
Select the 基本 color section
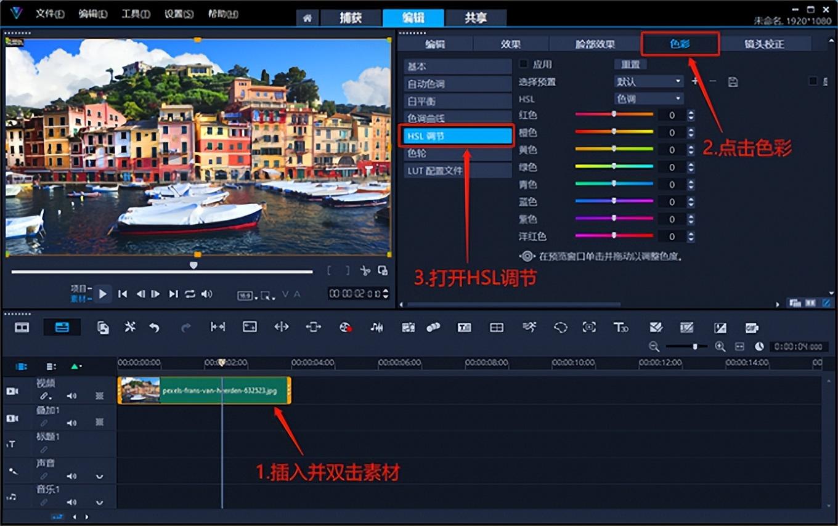pyautogui.click(x=458, y=66)
